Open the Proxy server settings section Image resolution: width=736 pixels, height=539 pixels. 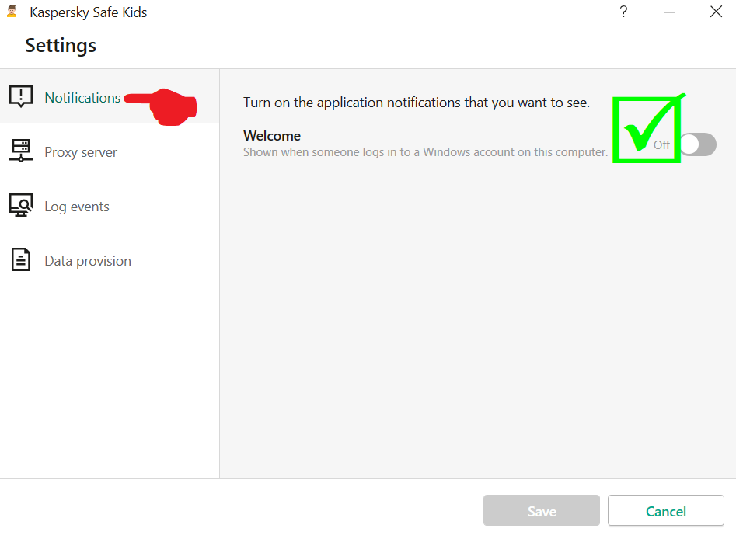81,152
